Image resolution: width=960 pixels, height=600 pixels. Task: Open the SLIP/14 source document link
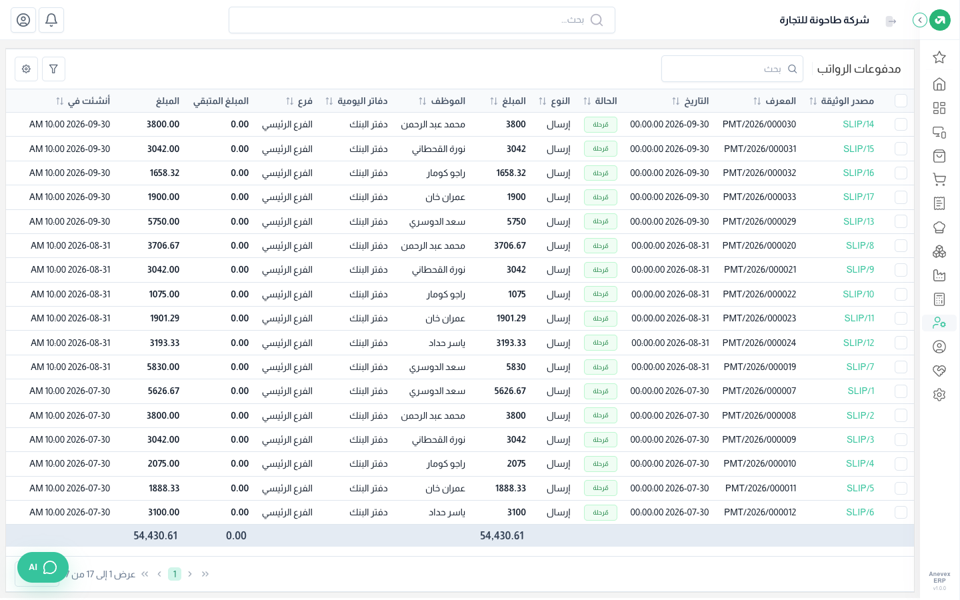(858, 125)
